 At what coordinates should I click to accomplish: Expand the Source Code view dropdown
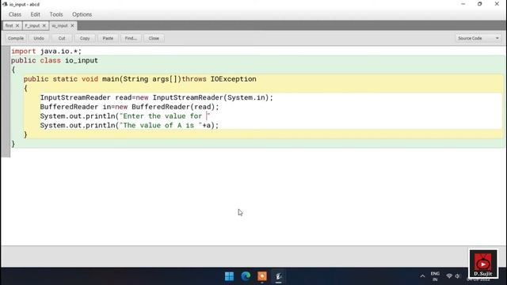tap(478, 38)
